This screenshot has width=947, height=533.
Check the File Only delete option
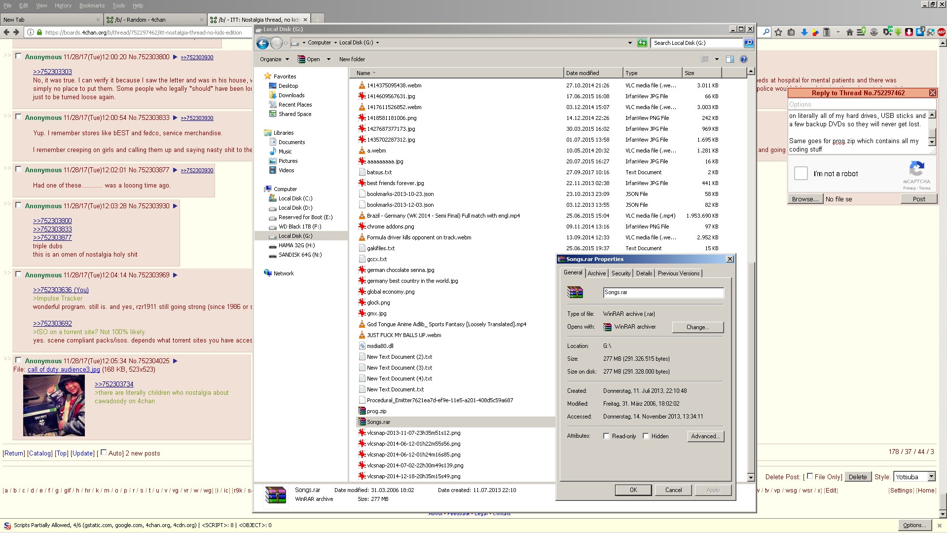809,476
